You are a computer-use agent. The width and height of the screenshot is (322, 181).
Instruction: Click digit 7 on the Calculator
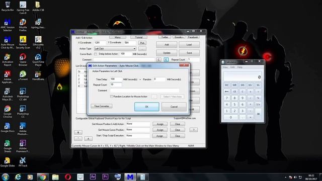coord(227,98)
